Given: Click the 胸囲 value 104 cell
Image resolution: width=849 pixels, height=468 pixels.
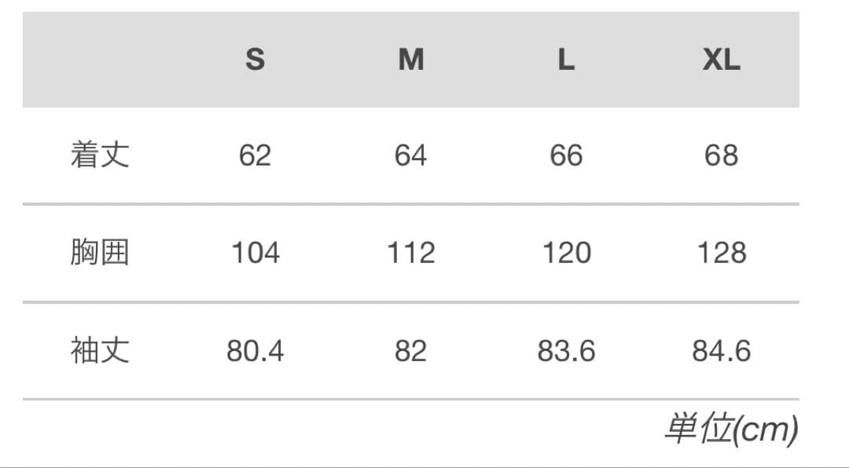Looking at the screenshot, I should coord(255,253).
